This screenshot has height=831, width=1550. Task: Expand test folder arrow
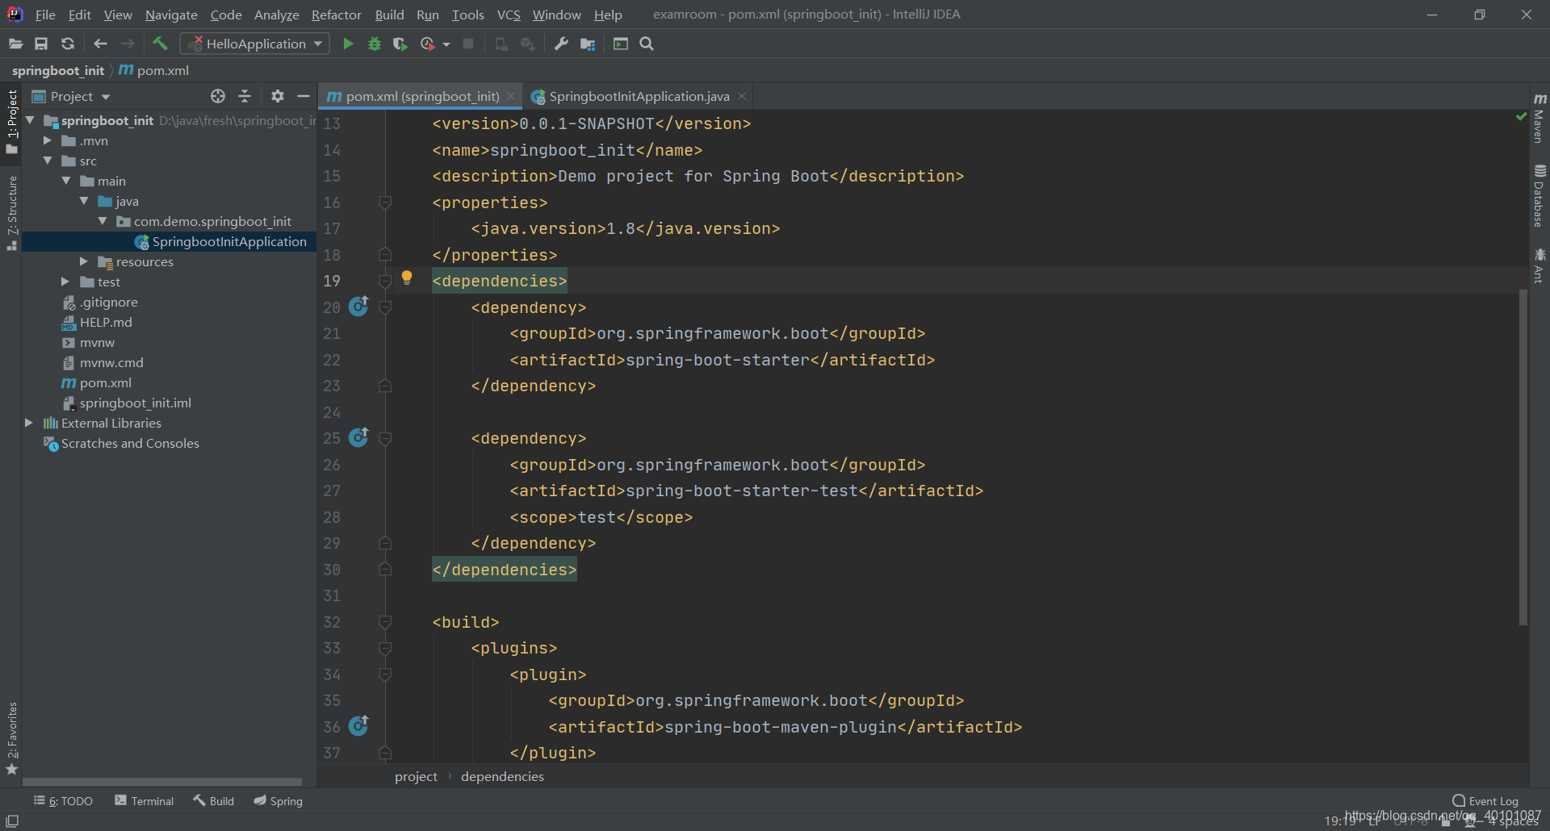[65, 282]
